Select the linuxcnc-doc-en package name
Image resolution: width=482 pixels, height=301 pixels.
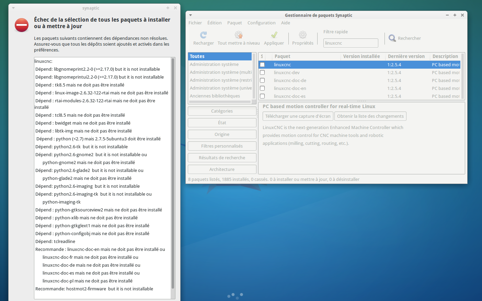[290, 88]
